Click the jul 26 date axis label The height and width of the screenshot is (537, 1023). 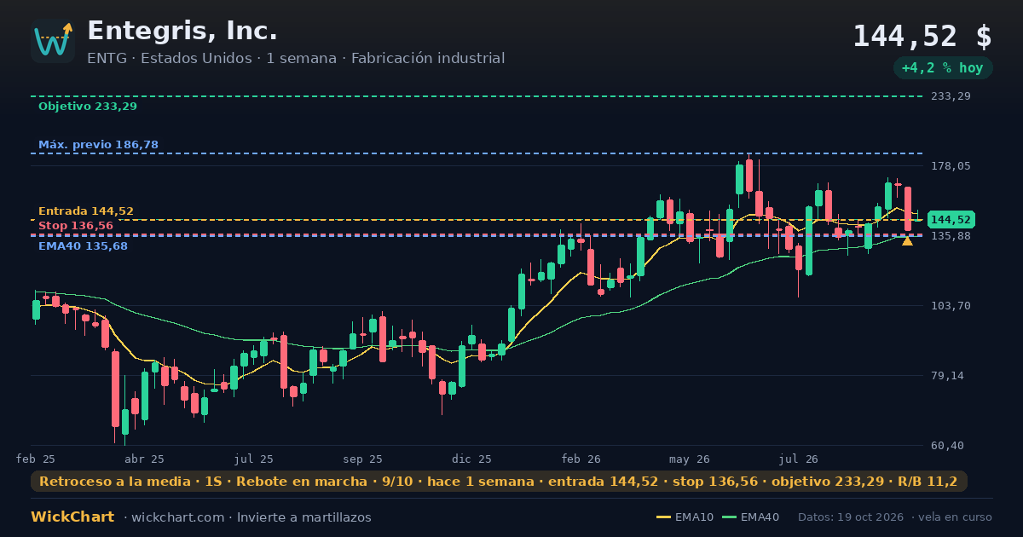point(799,459)
